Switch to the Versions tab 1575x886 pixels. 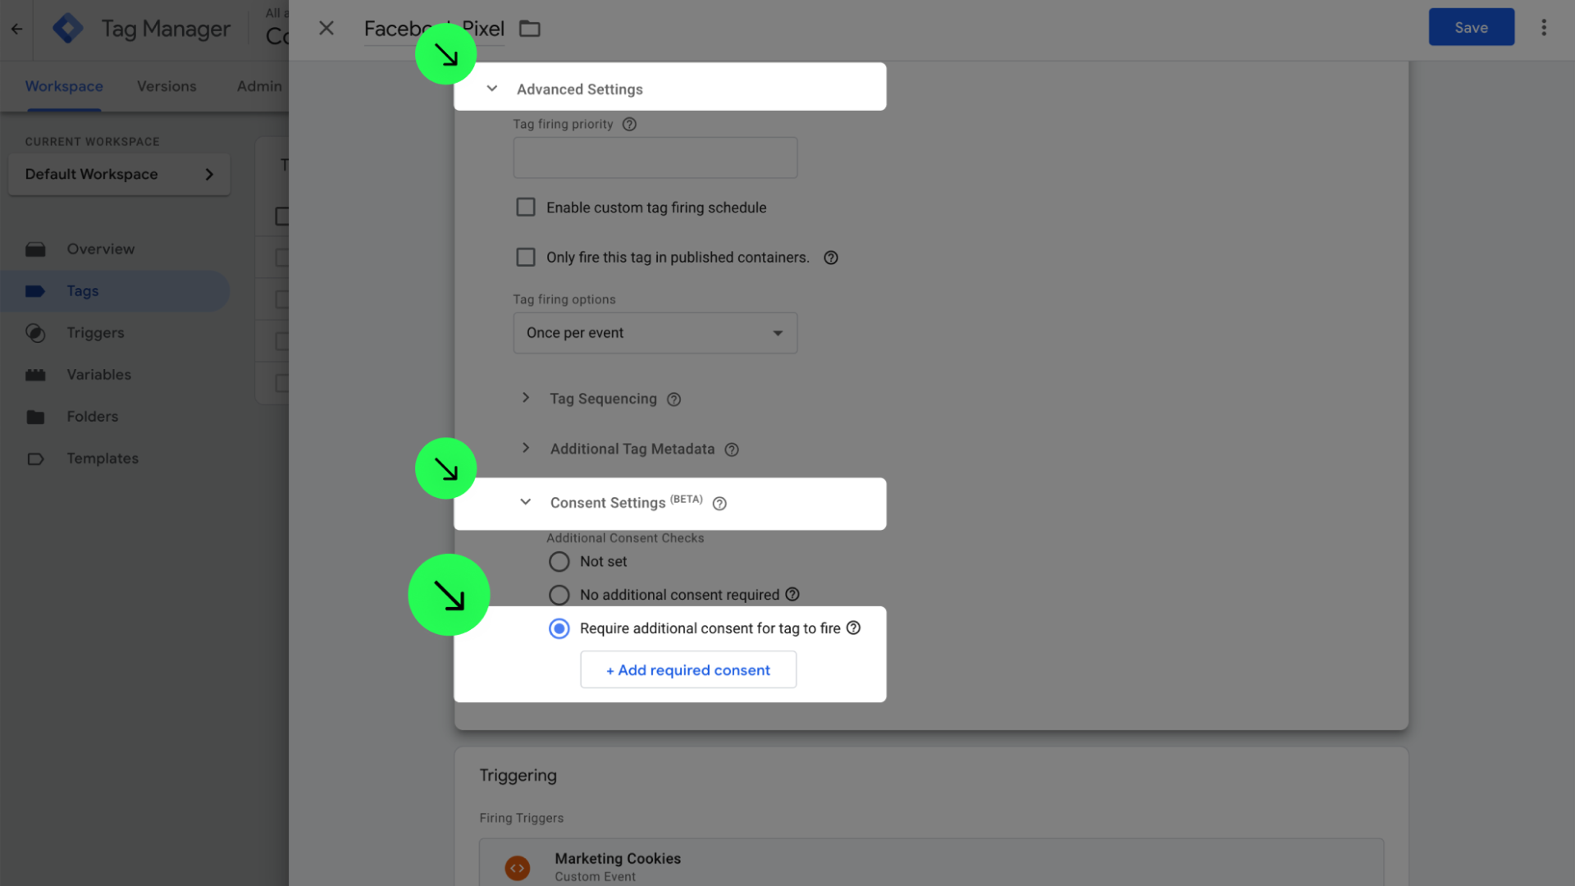167,86
